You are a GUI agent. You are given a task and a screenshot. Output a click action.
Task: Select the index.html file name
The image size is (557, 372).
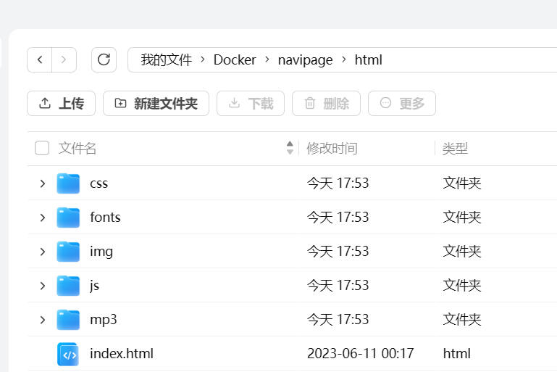[x=122, y=354]
